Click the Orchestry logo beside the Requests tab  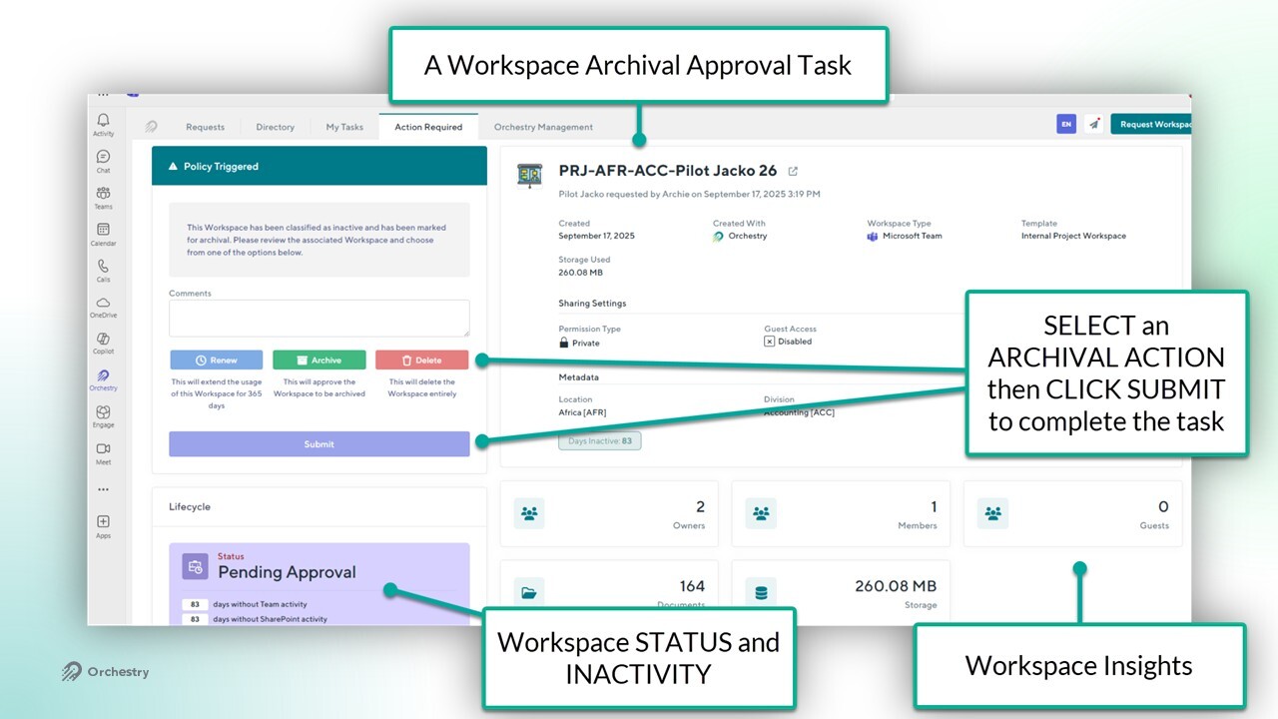(x=151, y=127)
